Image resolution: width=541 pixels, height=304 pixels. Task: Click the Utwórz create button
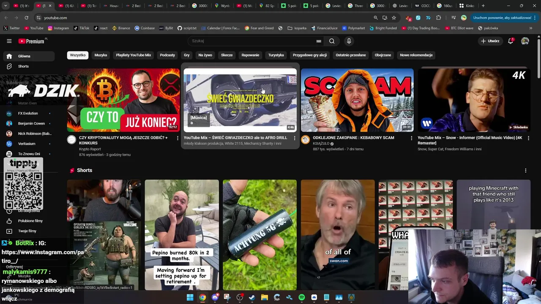point(490,41)
